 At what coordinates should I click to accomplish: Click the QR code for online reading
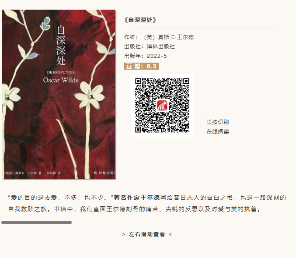point(162,106)
